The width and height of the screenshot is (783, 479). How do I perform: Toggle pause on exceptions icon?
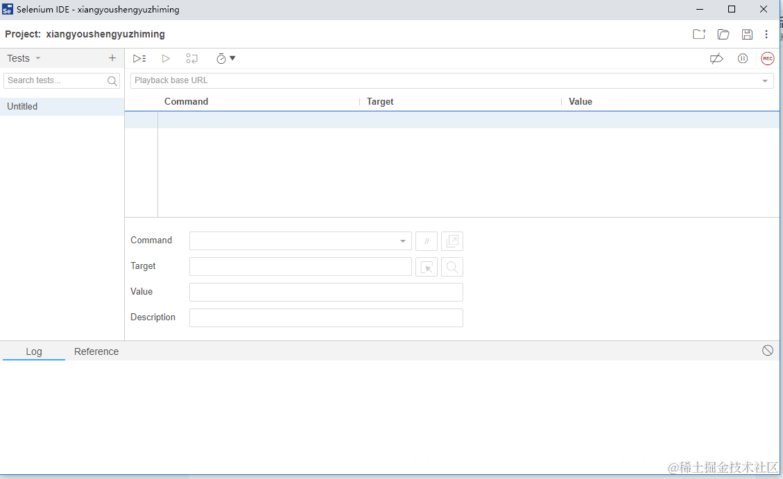point(743,58)
